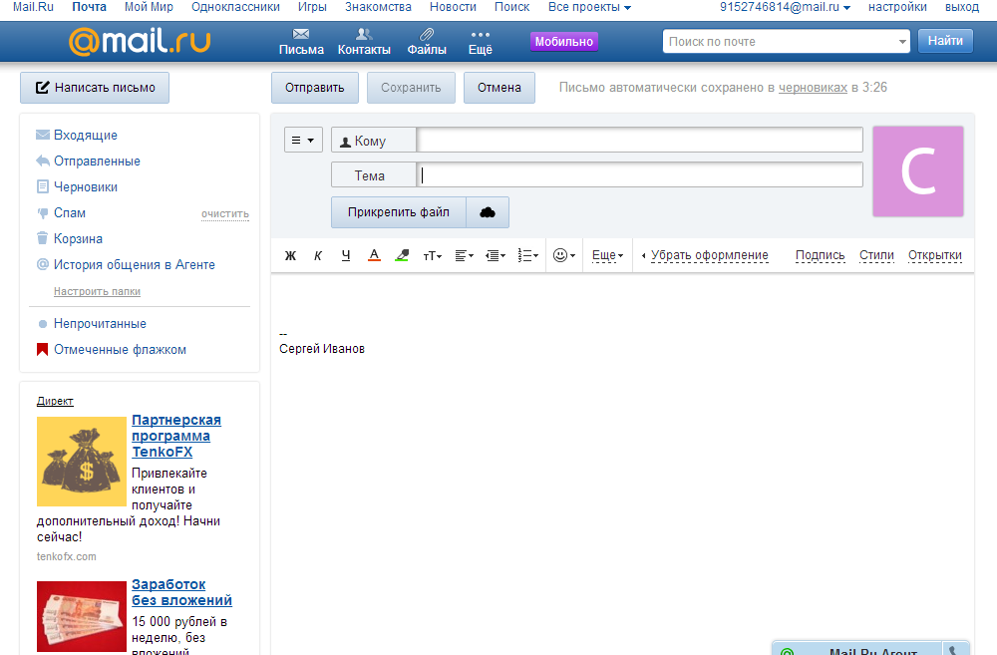Click the cloud attachment icon
The height and width of the screenshot is (655, 997).
click(488, 212)
